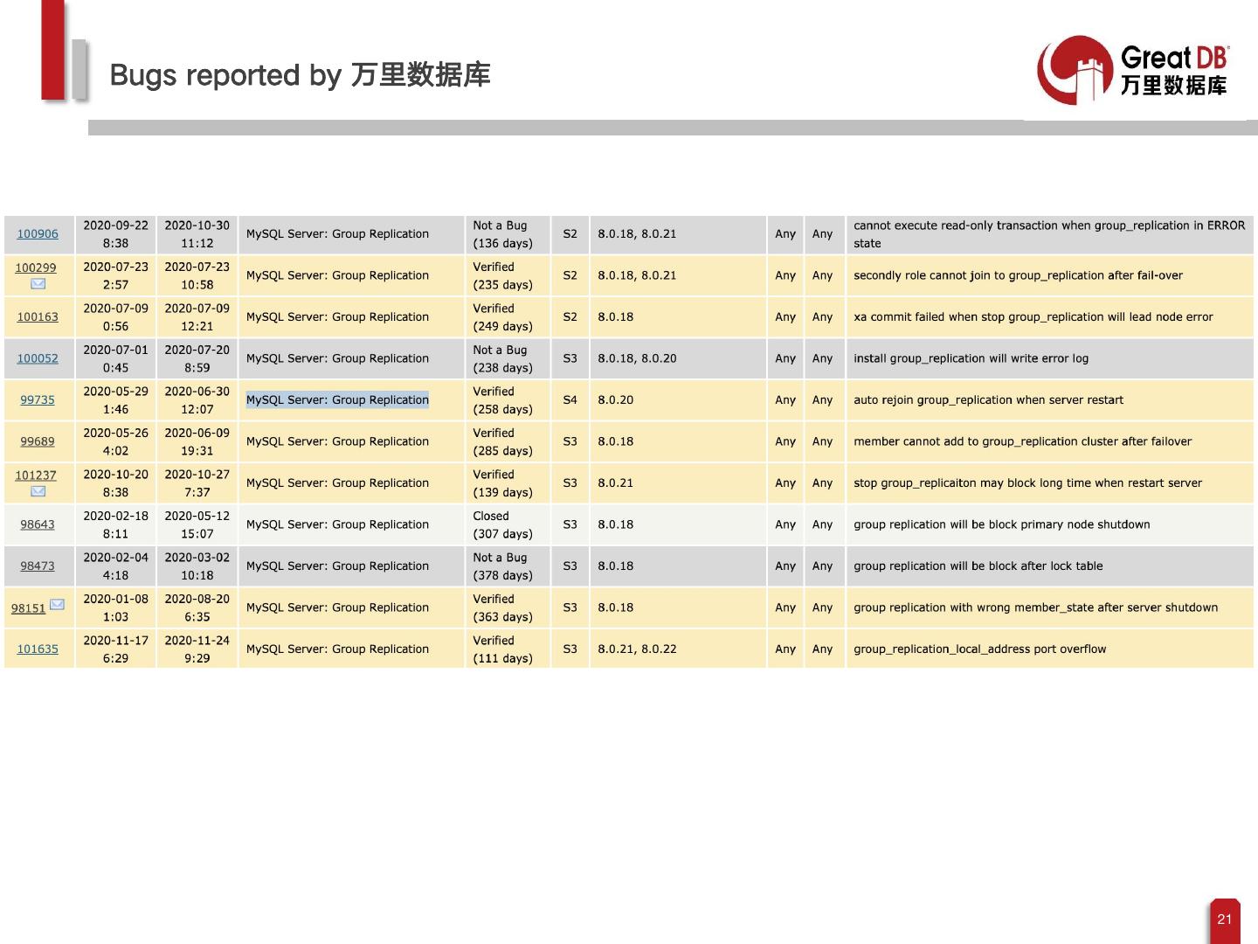1258x944 pixels.
Task: Open bug 98151 link
Action: (28, 608)
